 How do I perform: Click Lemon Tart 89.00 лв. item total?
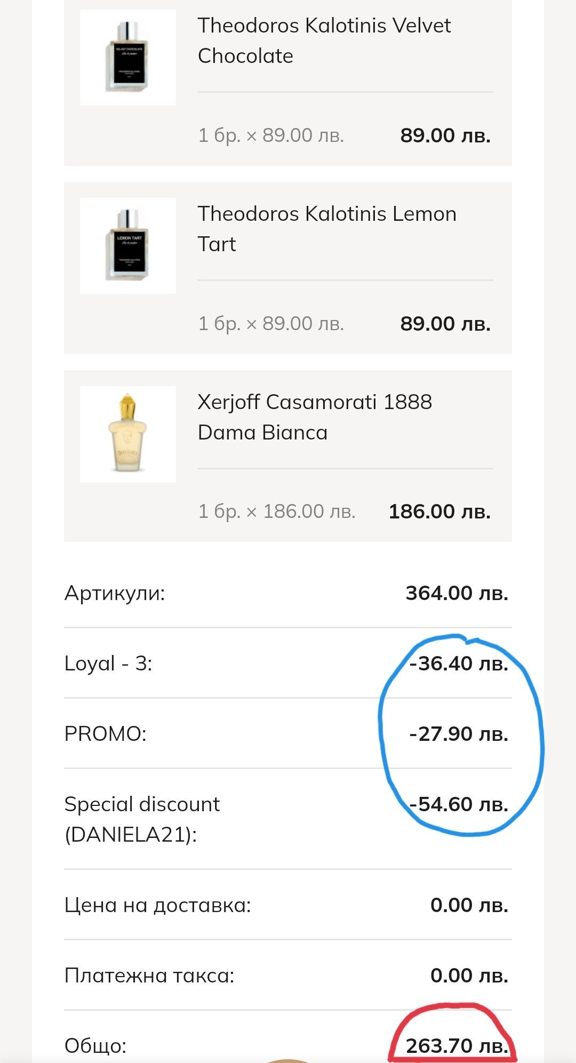[x=445, y=324]
